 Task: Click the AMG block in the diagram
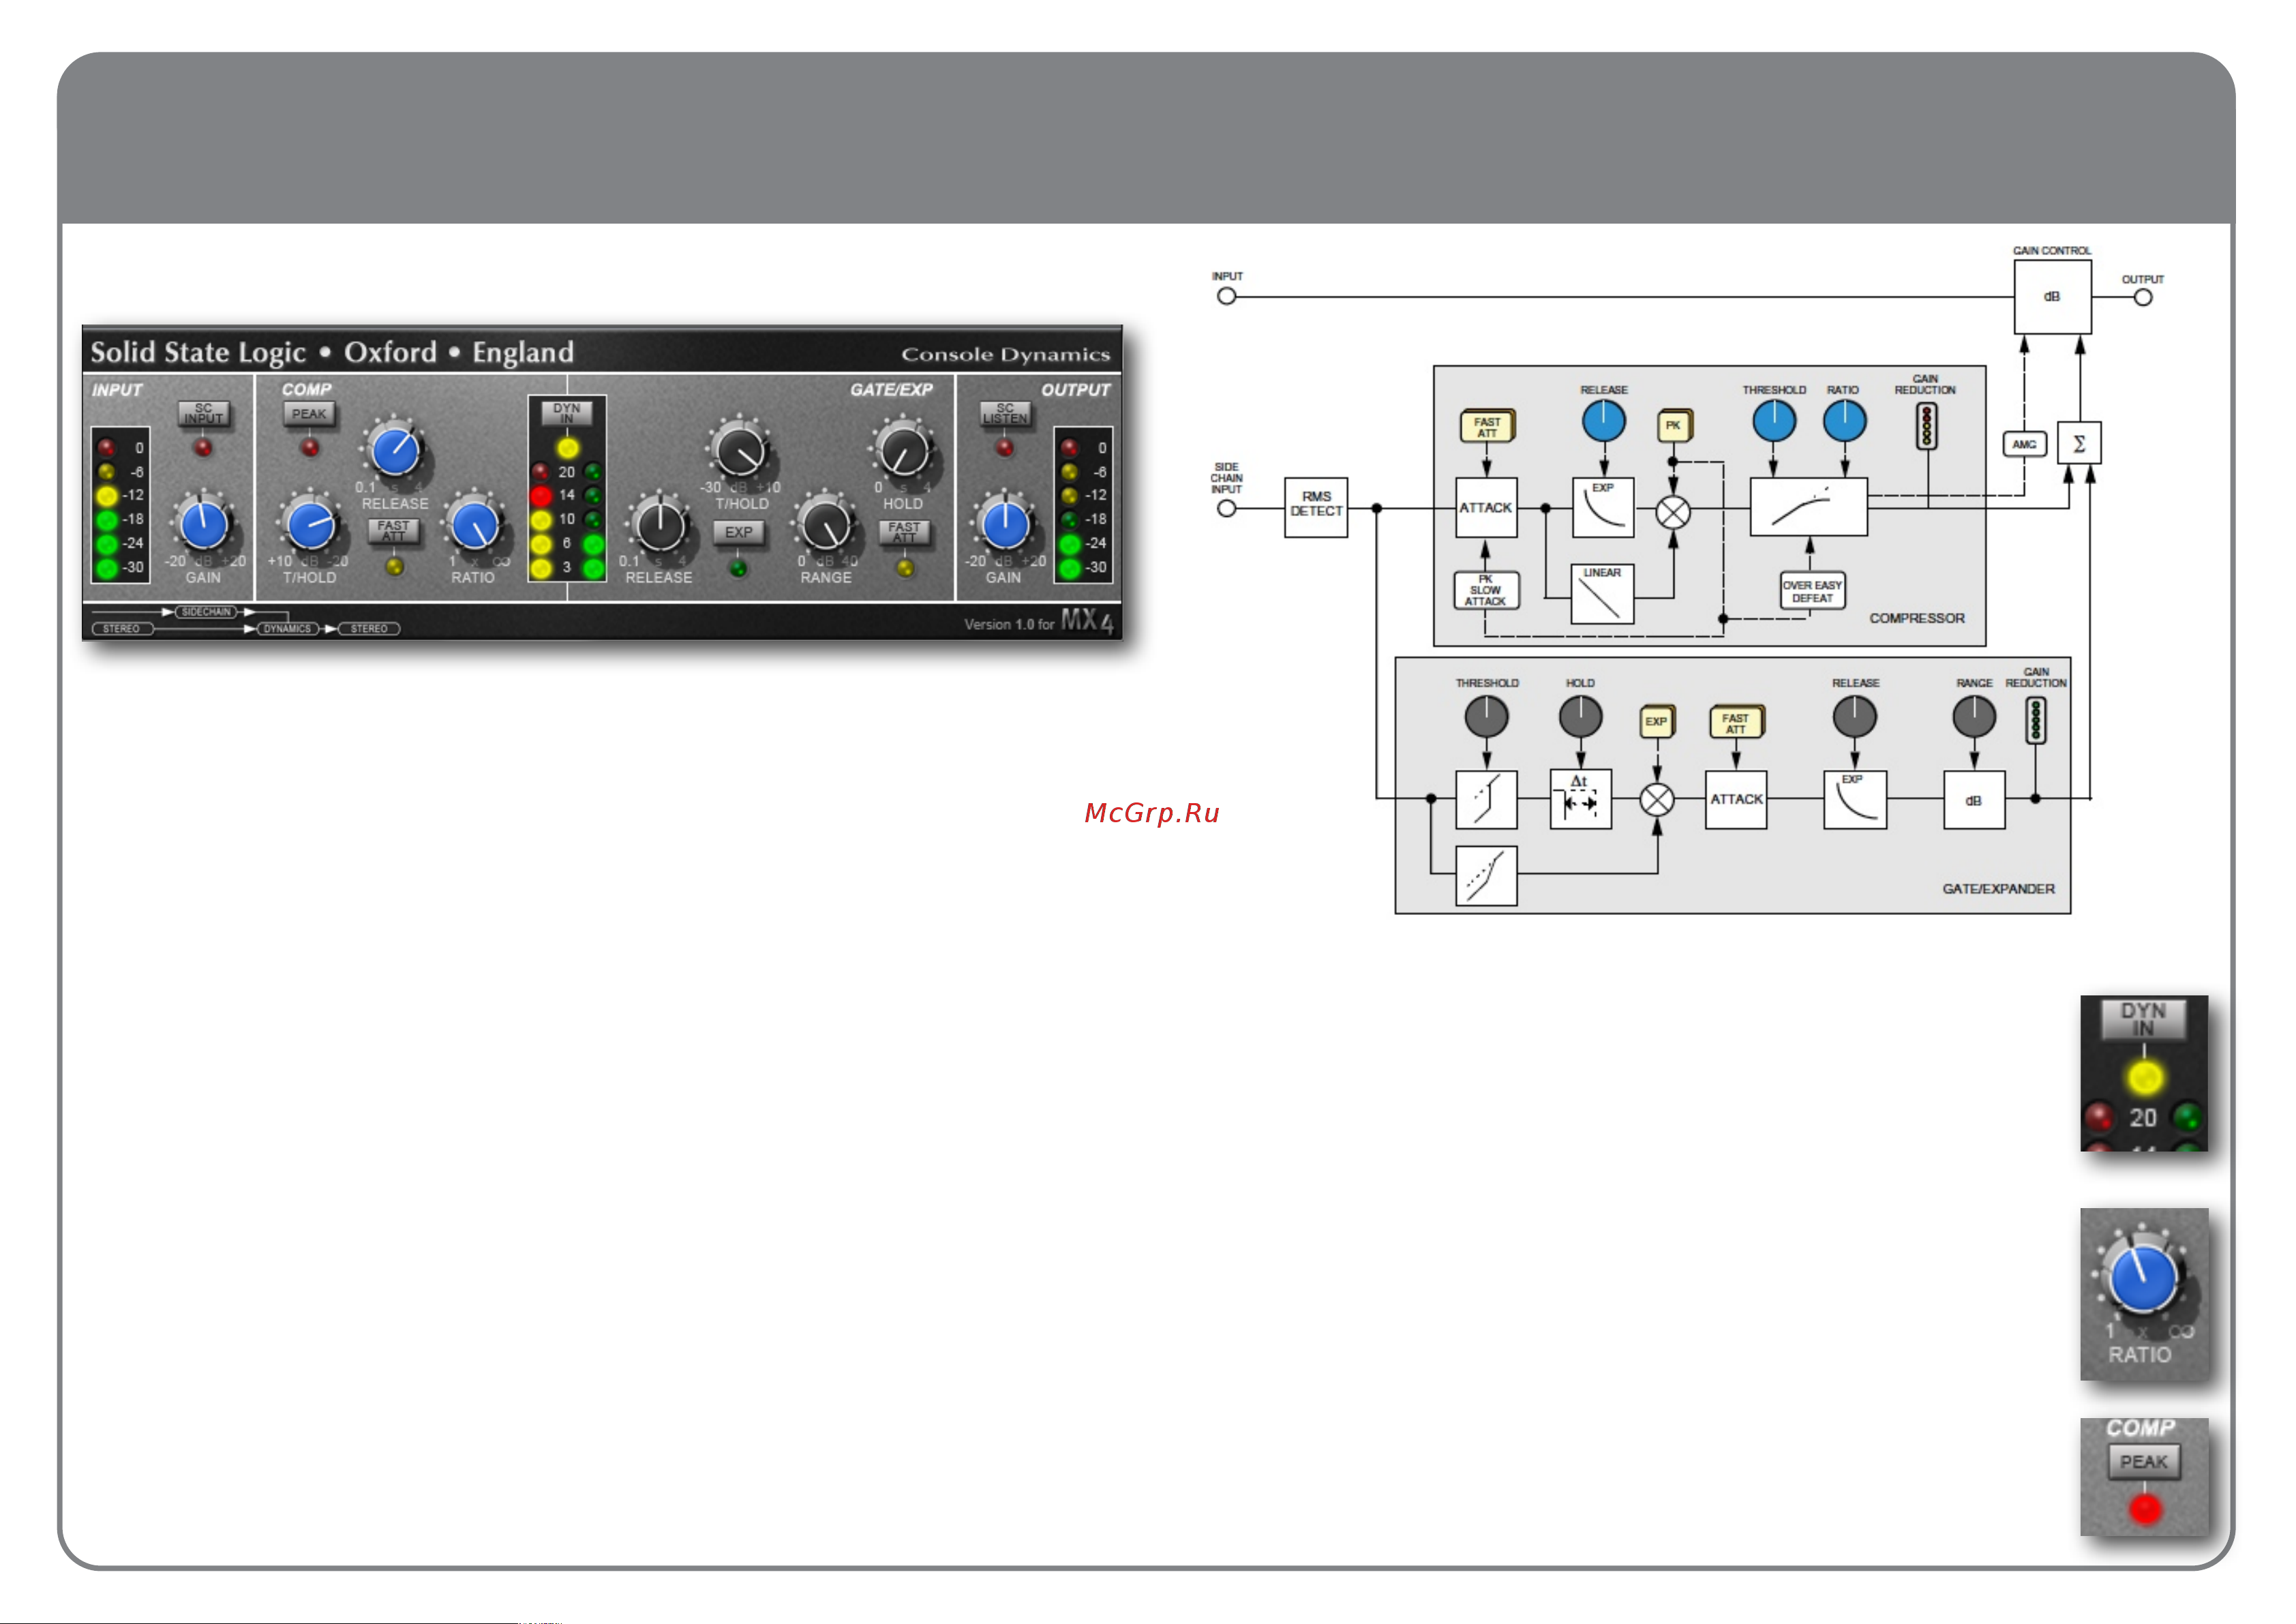click(2025, 444)
